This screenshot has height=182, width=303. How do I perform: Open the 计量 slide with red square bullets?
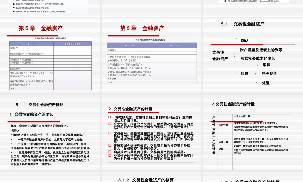[152, 133]
